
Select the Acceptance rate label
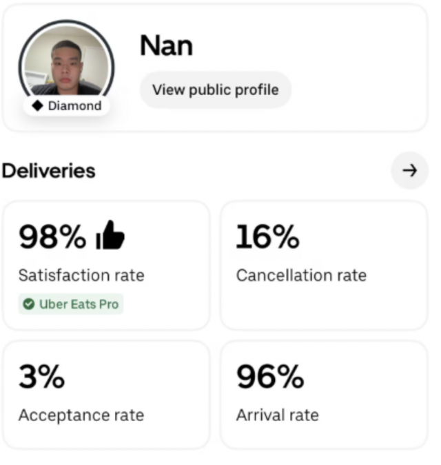click(x=81, y=415)
